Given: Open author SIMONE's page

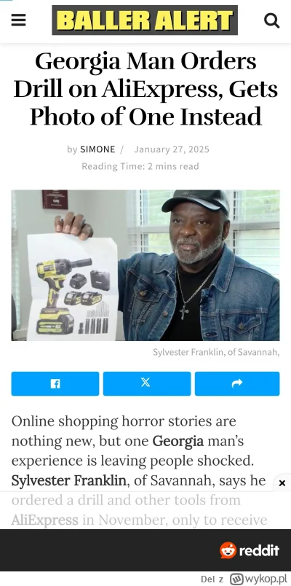Looking at the screenshot, I should pyautogui.click(x=97, y=149).
